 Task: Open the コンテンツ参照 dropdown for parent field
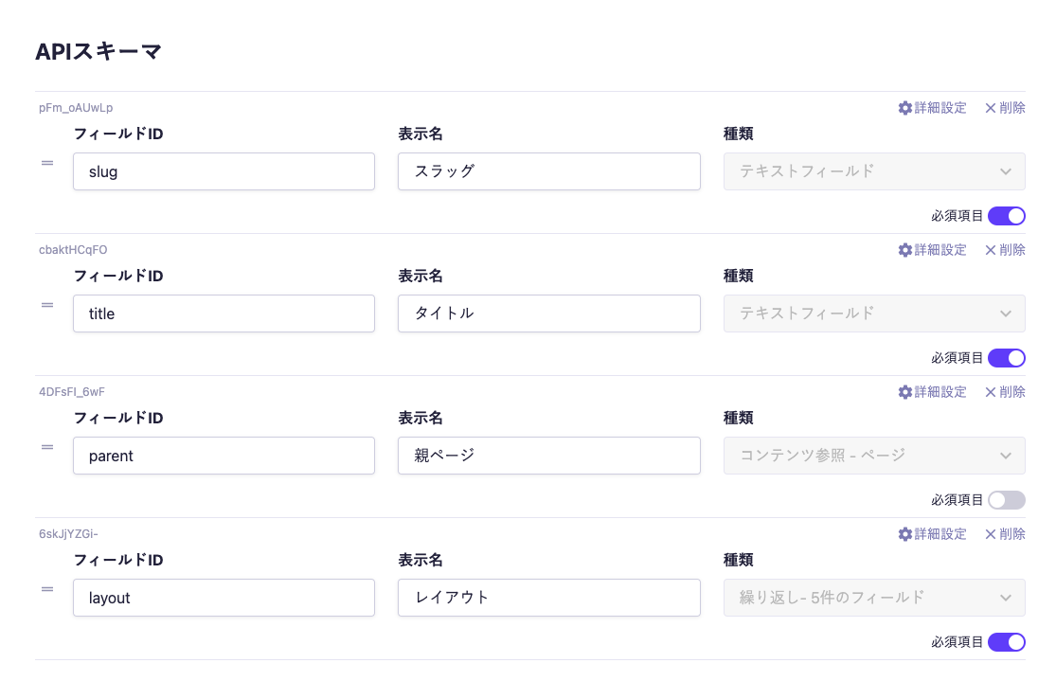pyautogui.click(x=873, y=456)
